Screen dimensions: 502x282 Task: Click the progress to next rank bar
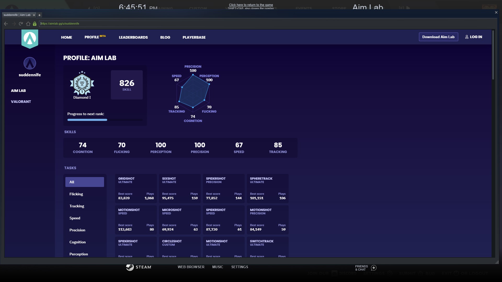[105, 120]
